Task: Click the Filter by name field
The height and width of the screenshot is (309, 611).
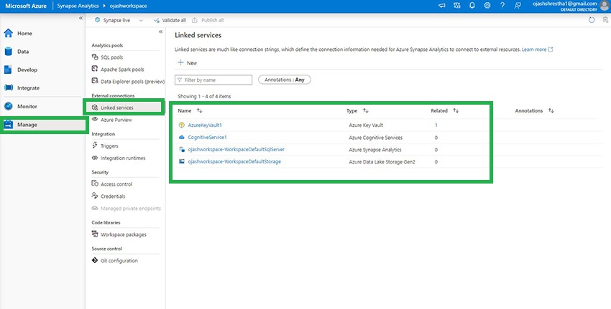Action: click(214, 80)
